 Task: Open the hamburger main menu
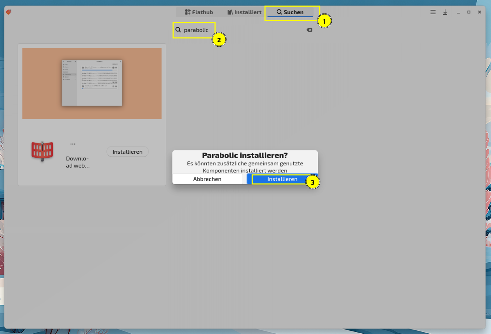point(433,12)
